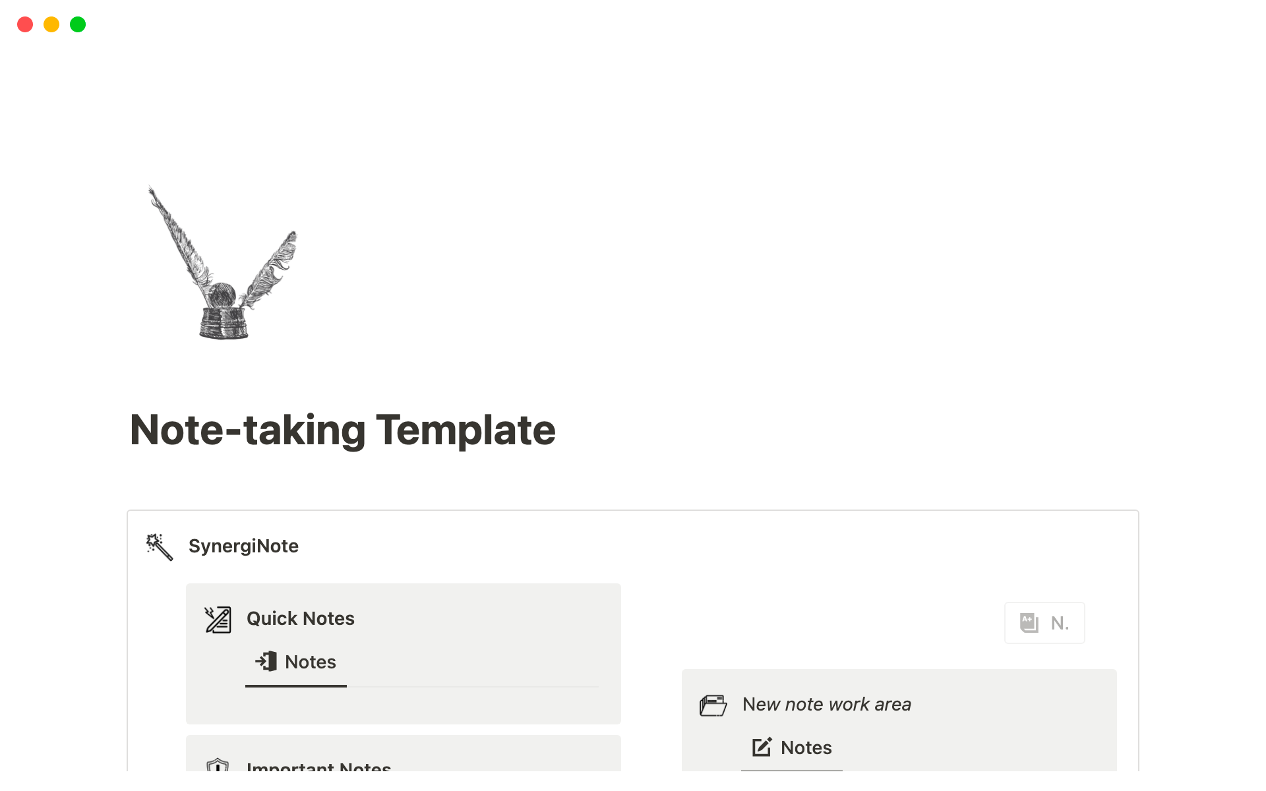Close the window with the red button
Screen dimensions: 1266x791
25,24
